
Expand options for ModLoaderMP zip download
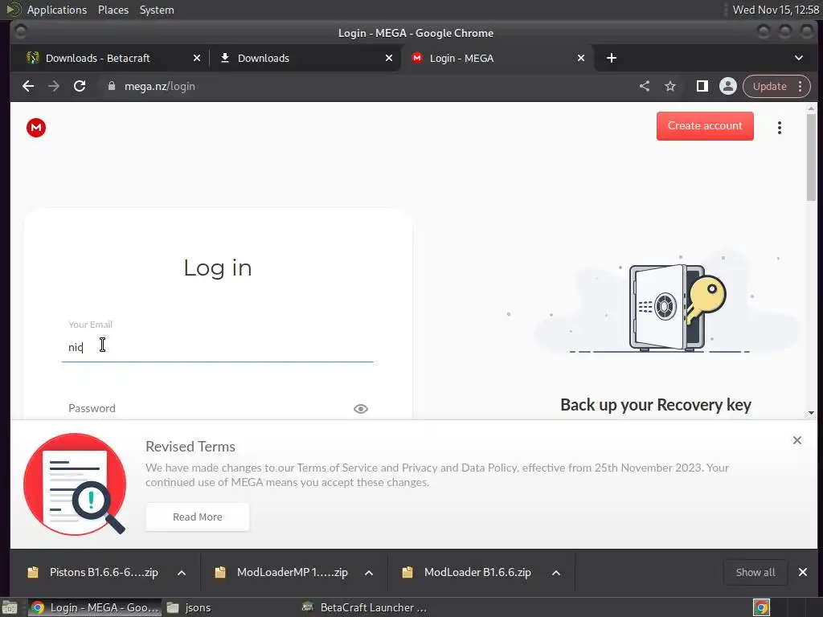click(369, 573)
